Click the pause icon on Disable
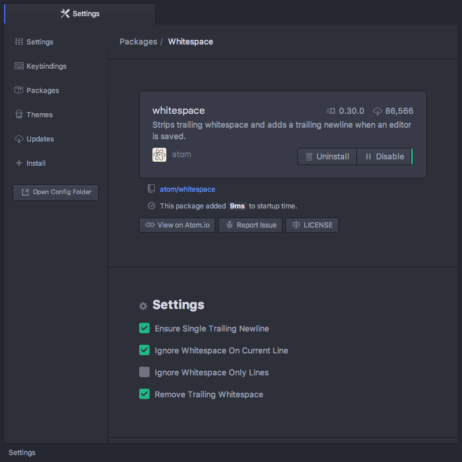This screenshot has width=462, height=462. (368, 157)
